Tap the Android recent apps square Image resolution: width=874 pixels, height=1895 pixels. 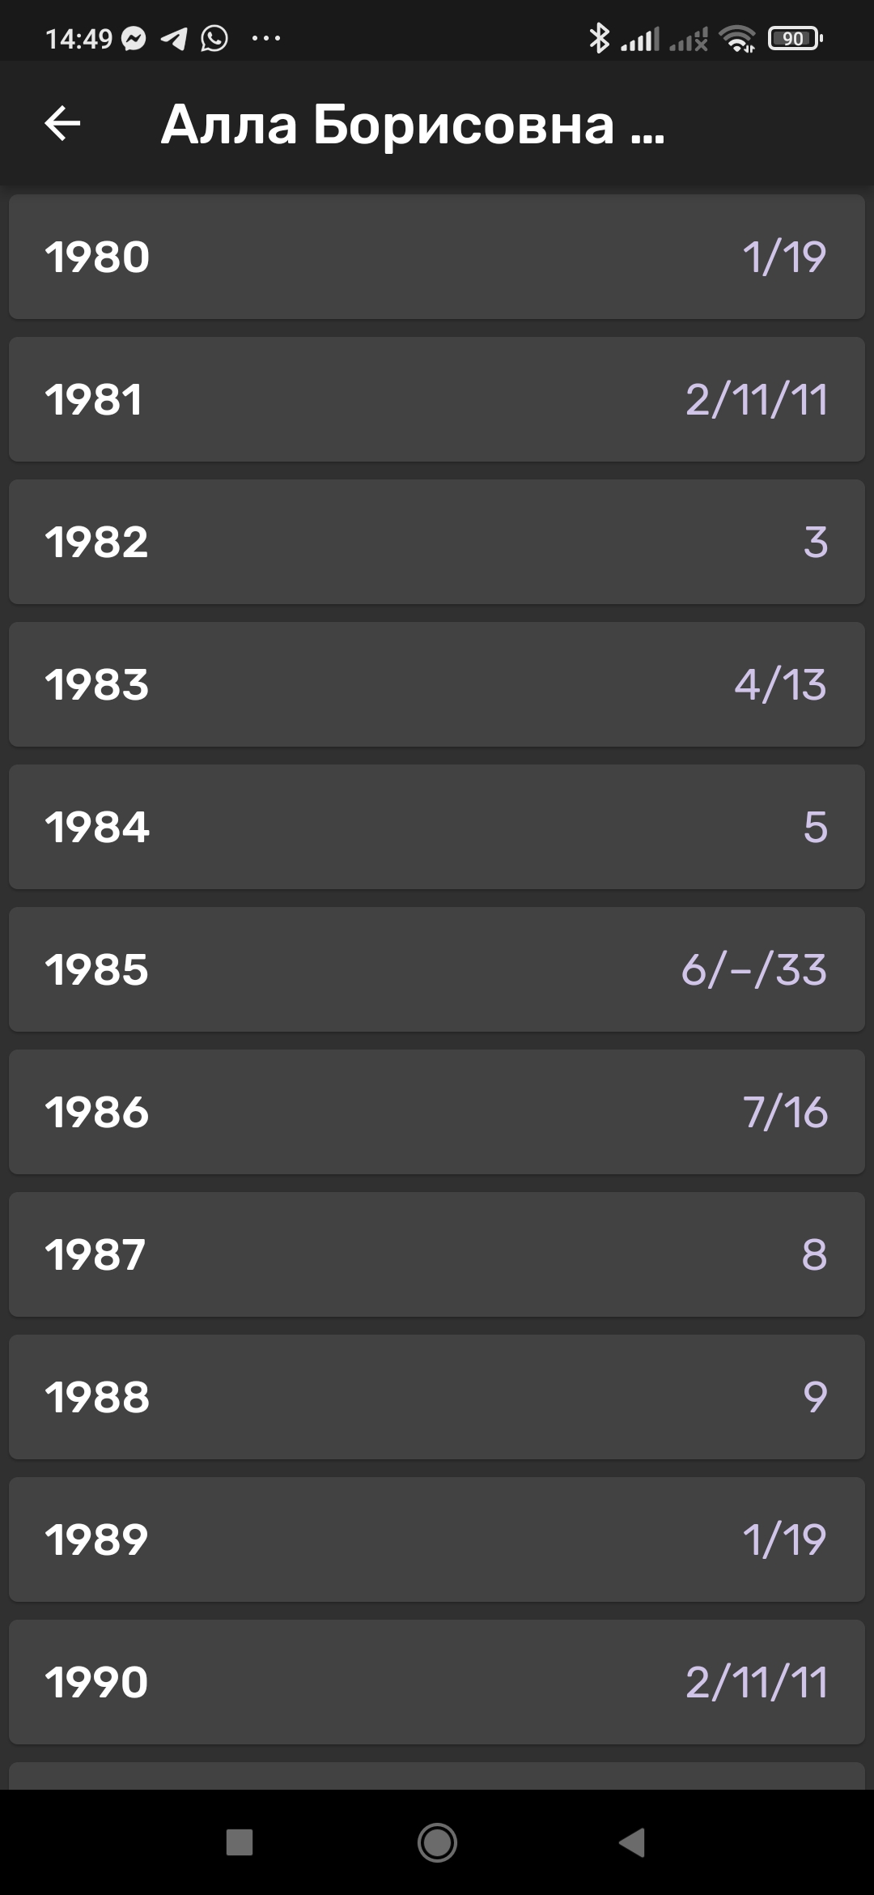pyautogui.click(x=240, y=1842)
